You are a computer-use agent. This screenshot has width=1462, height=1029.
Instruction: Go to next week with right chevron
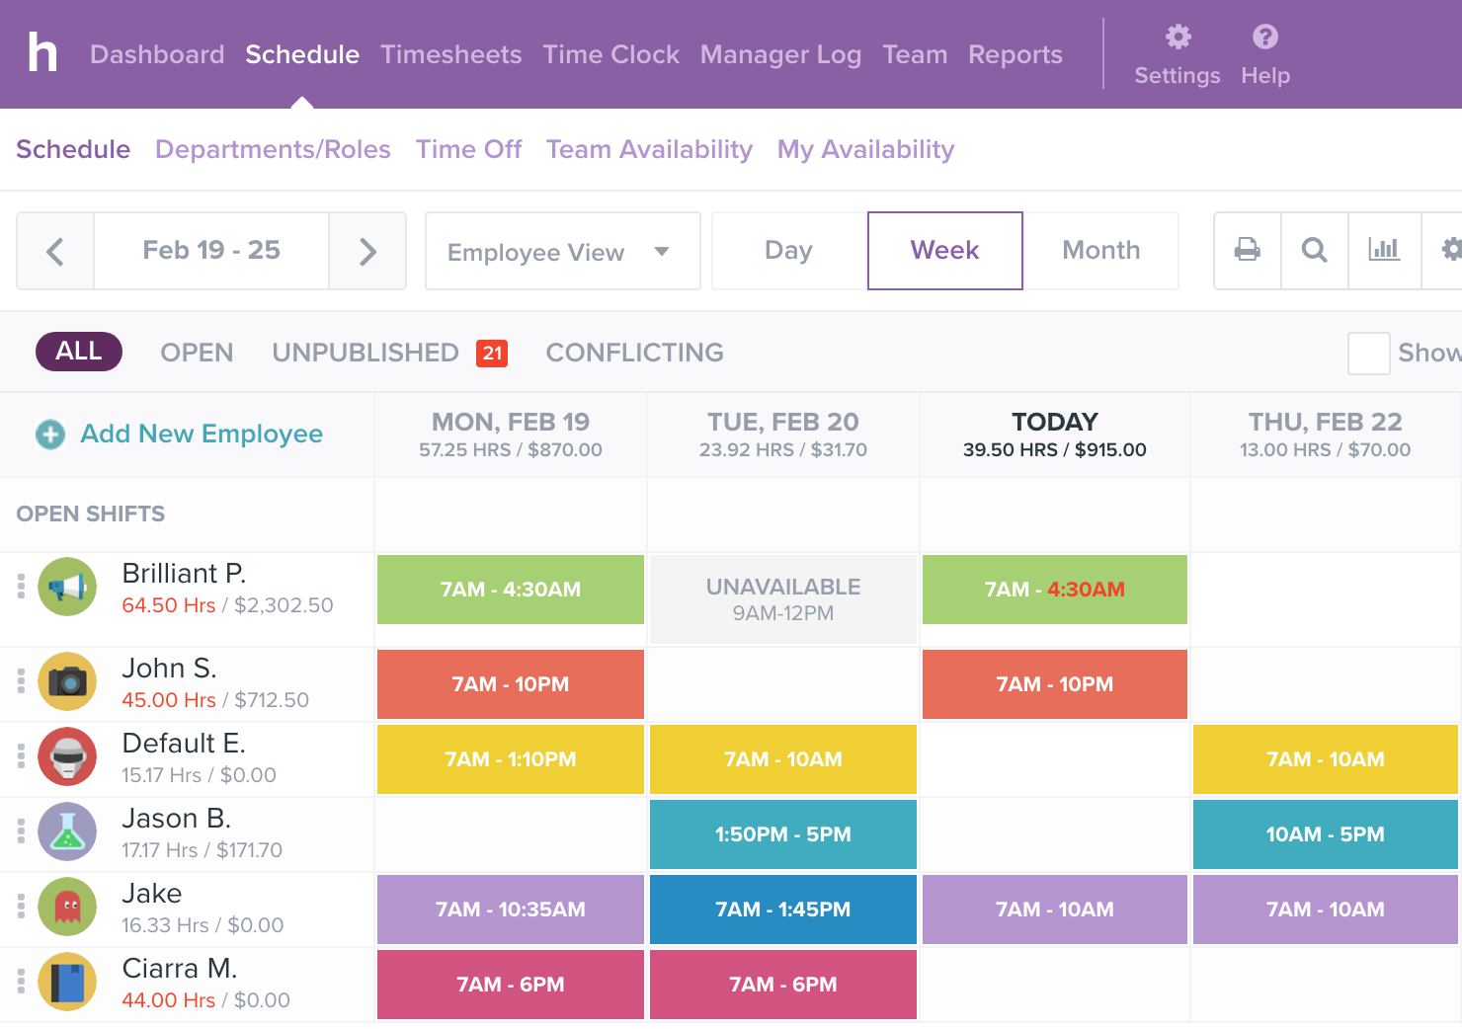367,252
